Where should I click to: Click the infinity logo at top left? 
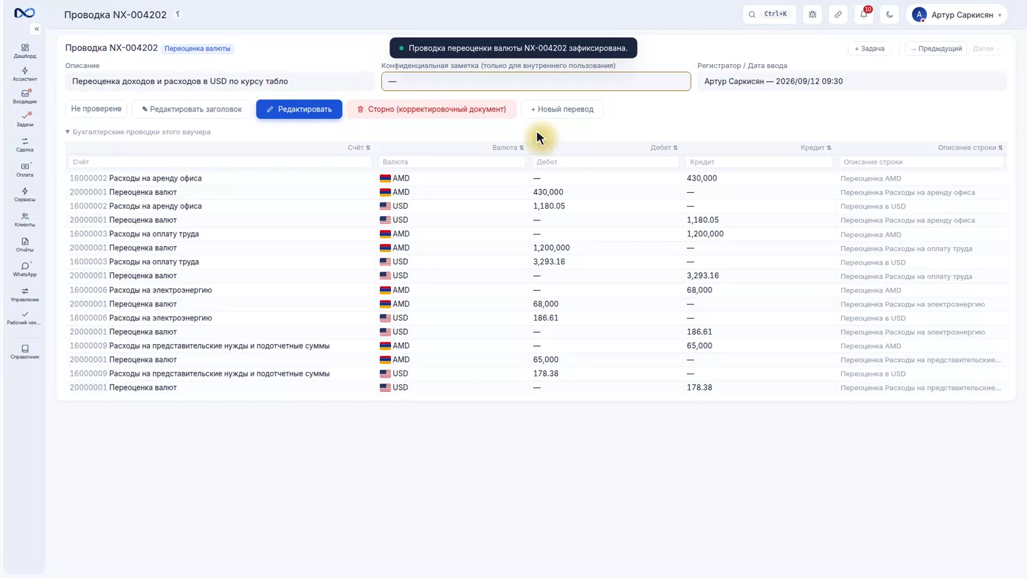[24, 13]
